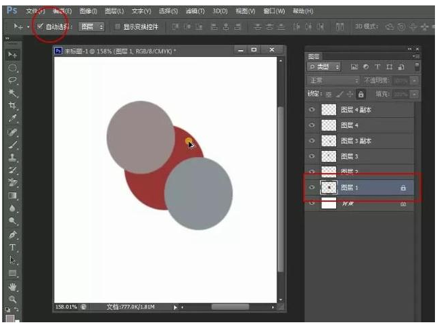Viewport: 437px width, 327px height.
Task: Open the 图层(L) menu
Action: 114,12
